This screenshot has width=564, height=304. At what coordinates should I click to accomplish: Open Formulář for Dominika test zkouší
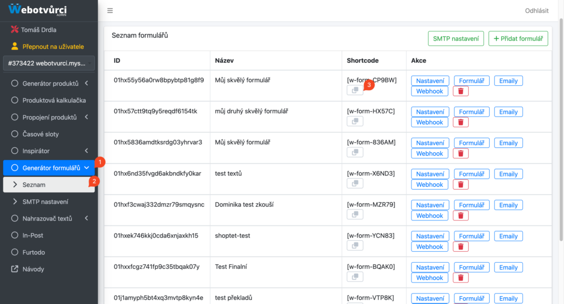[x=471, y=205]
